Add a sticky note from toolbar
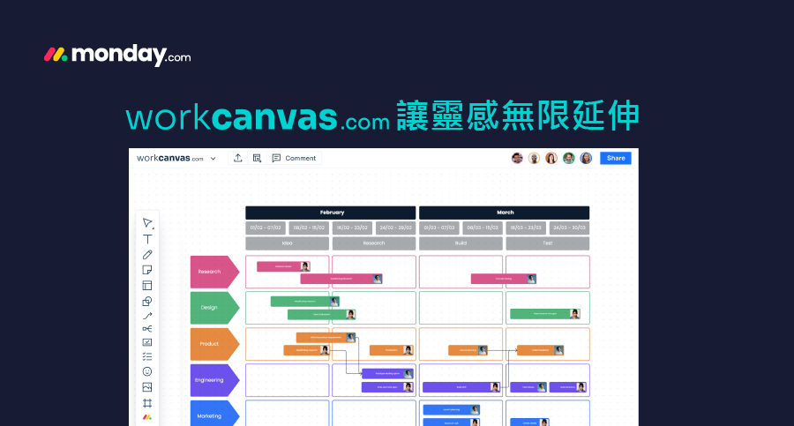This screenshot has height=426, width=794. point(147,270)
